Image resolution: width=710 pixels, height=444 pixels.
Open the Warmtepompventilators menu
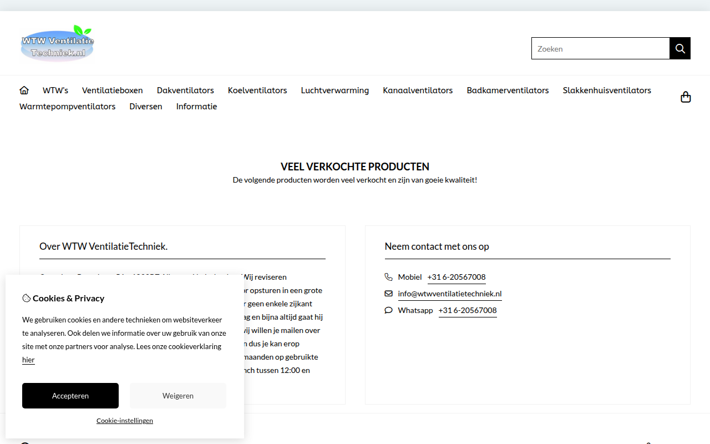[68, 106]
